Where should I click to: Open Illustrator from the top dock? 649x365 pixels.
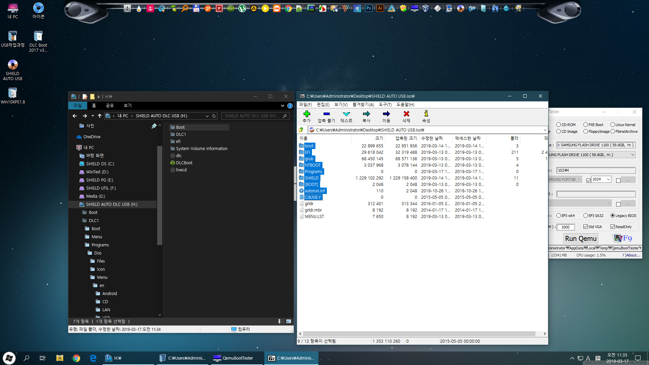(380, 8)
